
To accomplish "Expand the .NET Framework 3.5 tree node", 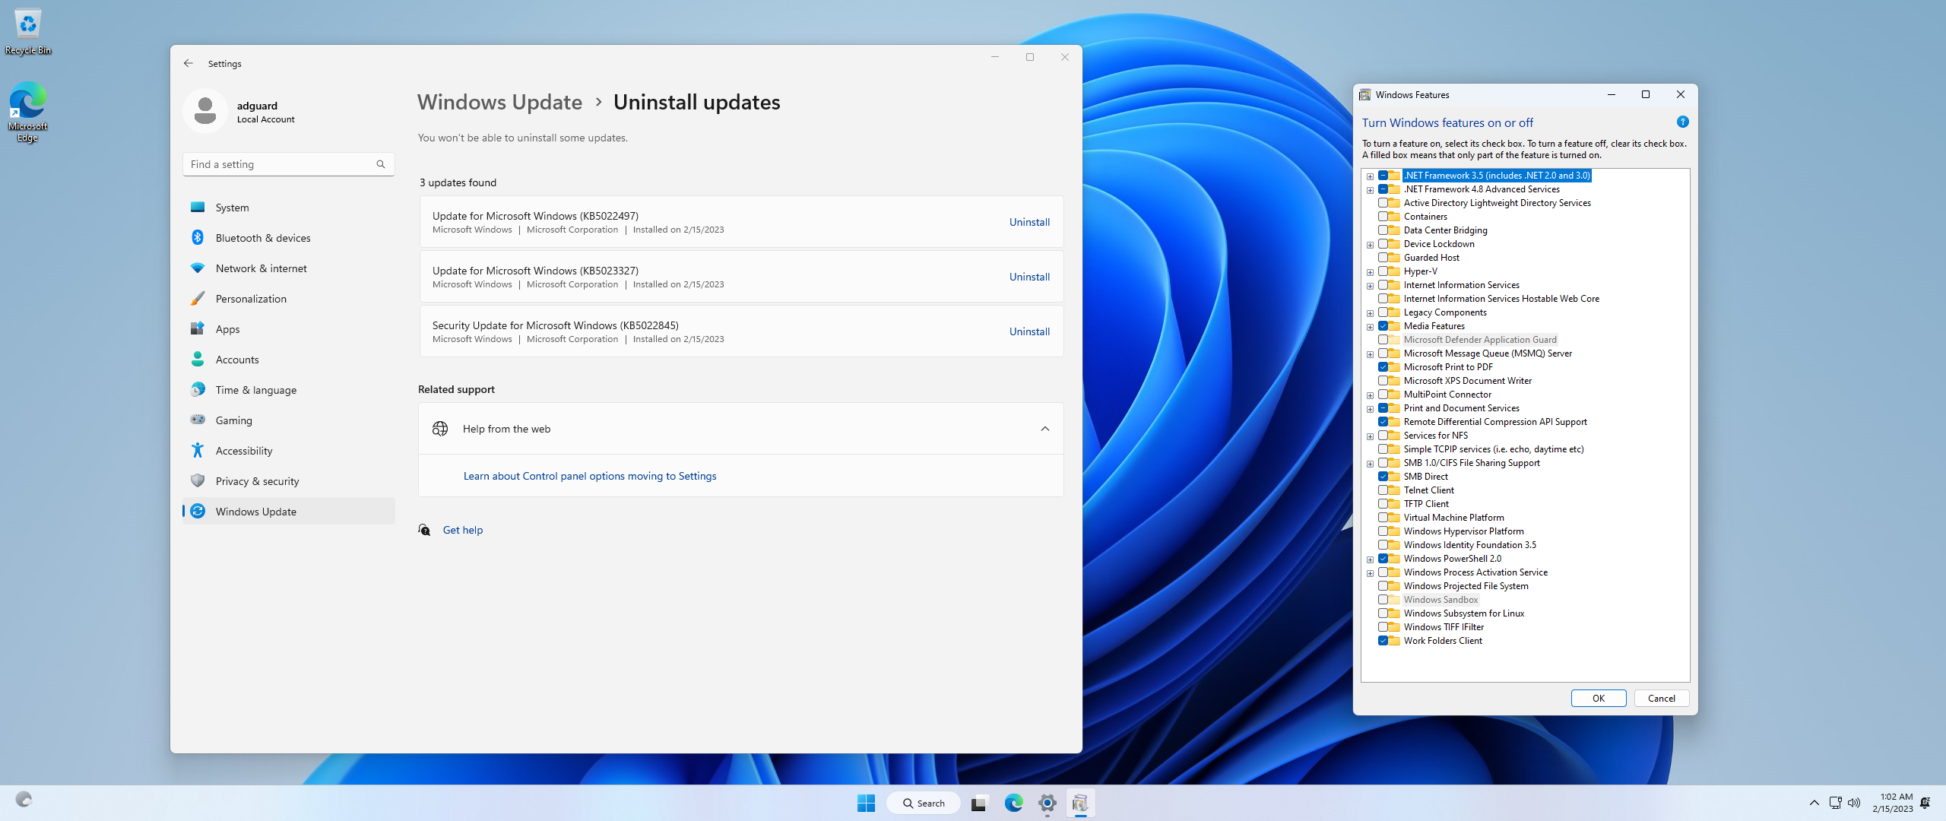I will (1370, 176).
